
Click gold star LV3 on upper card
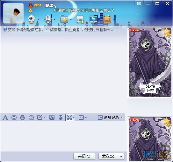click(168, 32)
